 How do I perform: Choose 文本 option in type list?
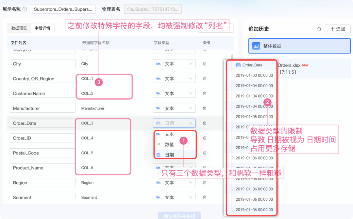click(169, 134)
